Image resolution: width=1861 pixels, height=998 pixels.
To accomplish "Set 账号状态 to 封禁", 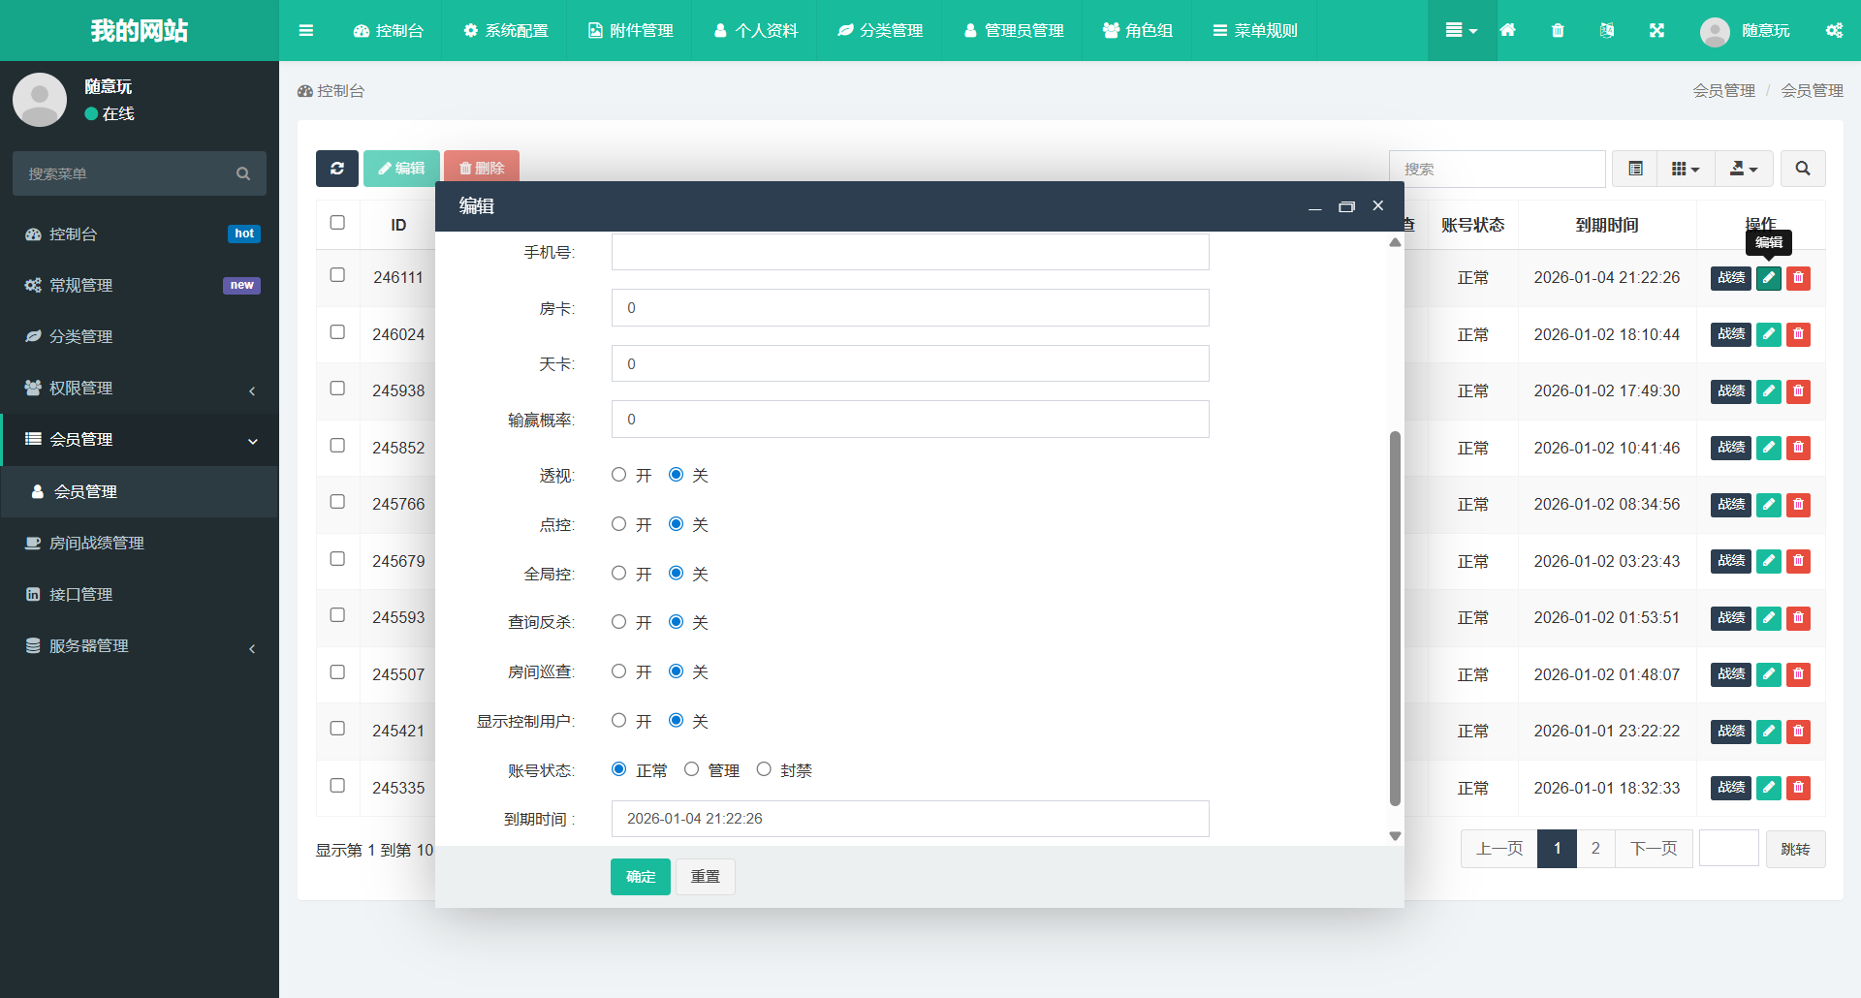I will tap(764, 769).
